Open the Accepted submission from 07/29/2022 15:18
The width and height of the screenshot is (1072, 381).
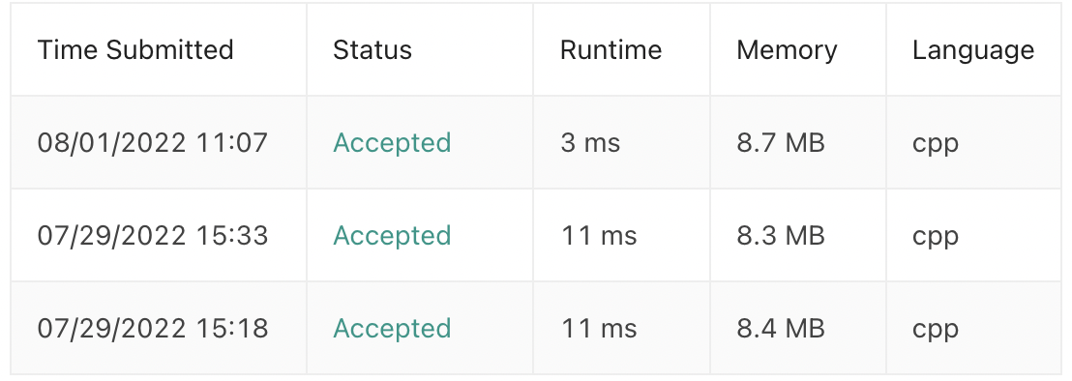[392, 329]
